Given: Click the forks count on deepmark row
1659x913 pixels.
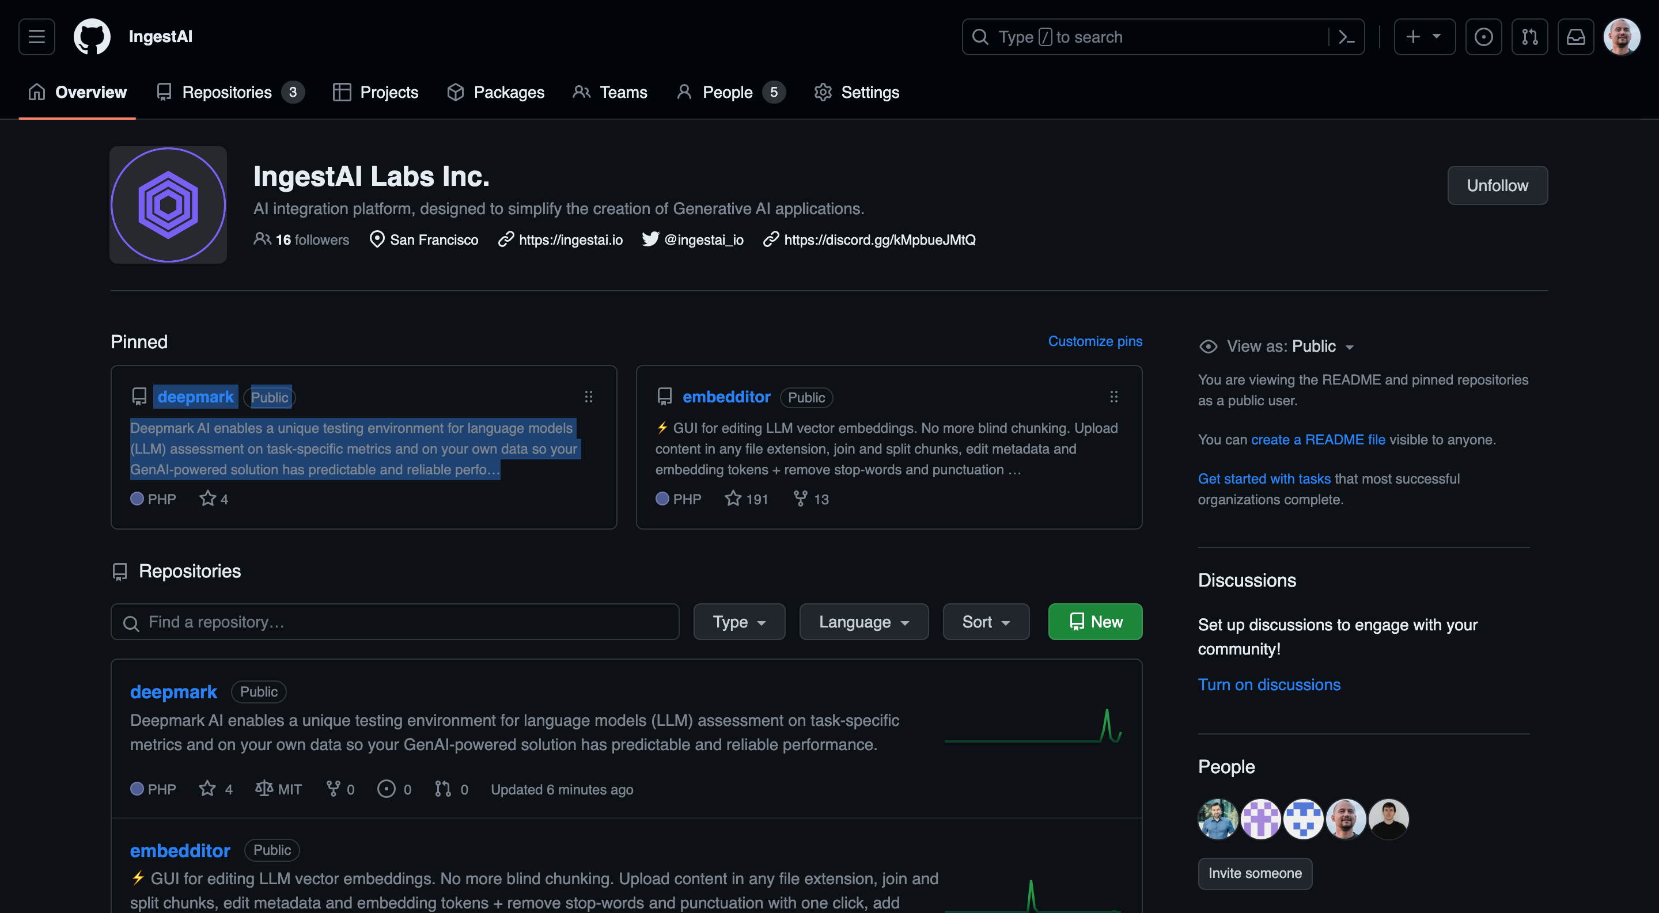Looking at the screenshot, I should (x=340, y=789).
